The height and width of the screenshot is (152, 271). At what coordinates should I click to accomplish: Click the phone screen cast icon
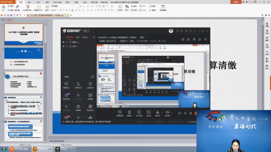(x=139, y=112)
